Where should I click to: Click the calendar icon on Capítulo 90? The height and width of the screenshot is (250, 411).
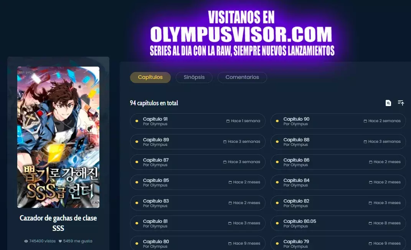[365, 121]
